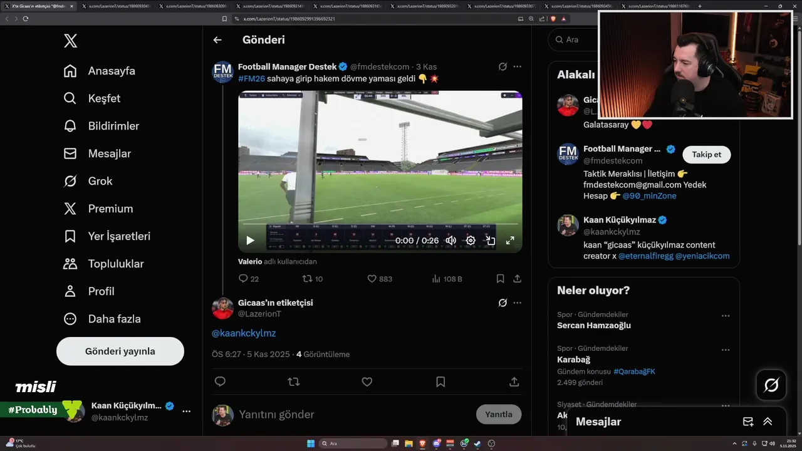802x451 pixels.
Task: Open more options for Sercan Hamzaoğlu trend
Action: pyautogui.click(x=726, y=316)
